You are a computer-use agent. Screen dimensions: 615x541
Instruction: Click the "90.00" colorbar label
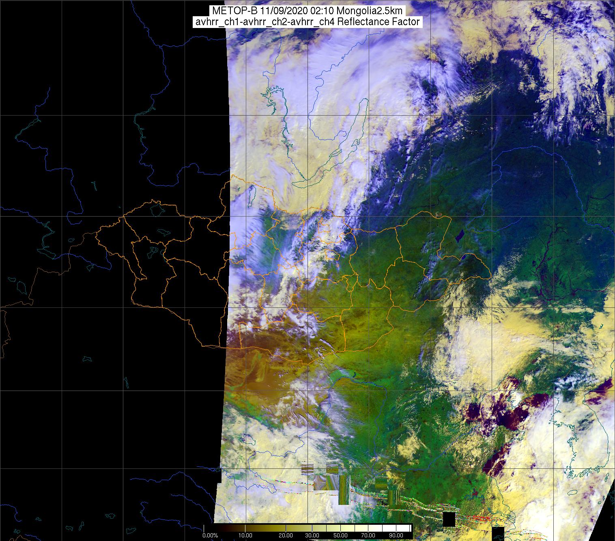click(x=396, y=536)
